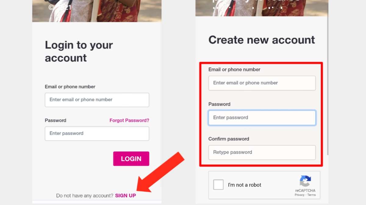Click the reCAPTCHA logo icon

click(x=305, y=181)
